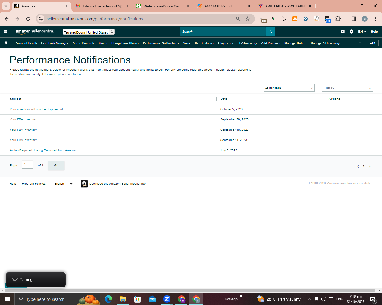Go back in browser history

tap(7, 19)
